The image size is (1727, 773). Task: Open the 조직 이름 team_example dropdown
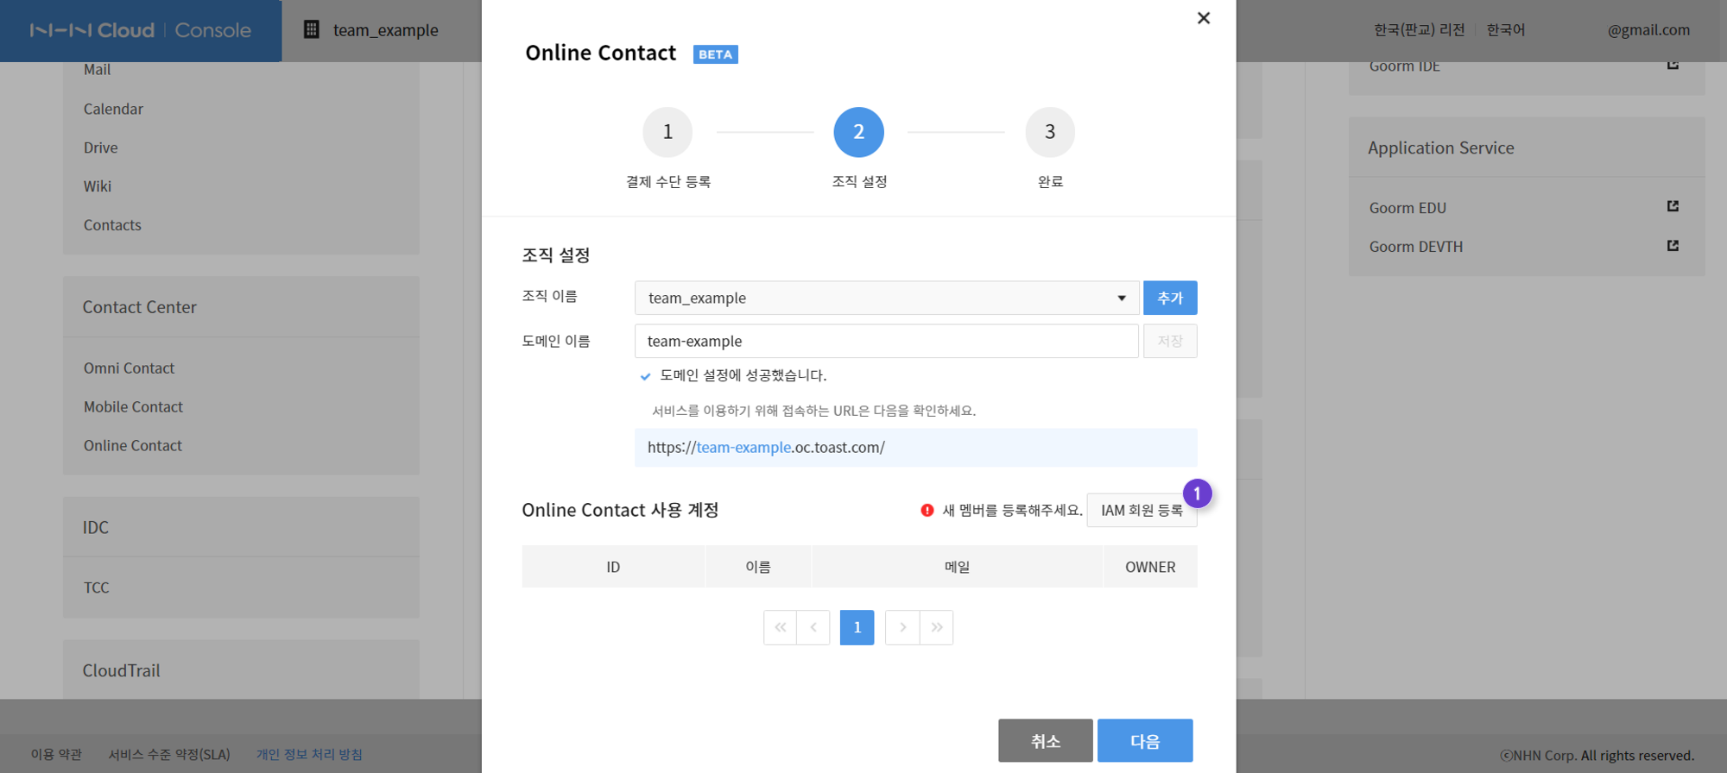click(x=887, y=298)
